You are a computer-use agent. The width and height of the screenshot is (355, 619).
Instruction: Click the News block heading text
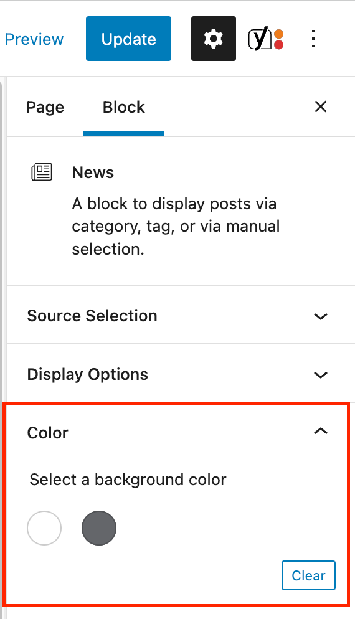pyautogui.click(x=93, y=172)
